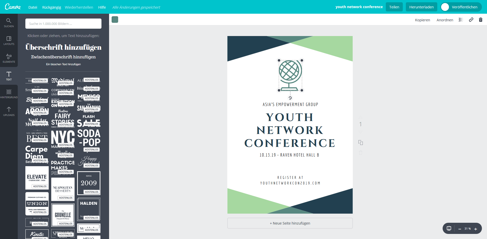Screen dimensions: 487x239
Task: Add a heading via Überschrift hinzufügen
Action: 63,47
